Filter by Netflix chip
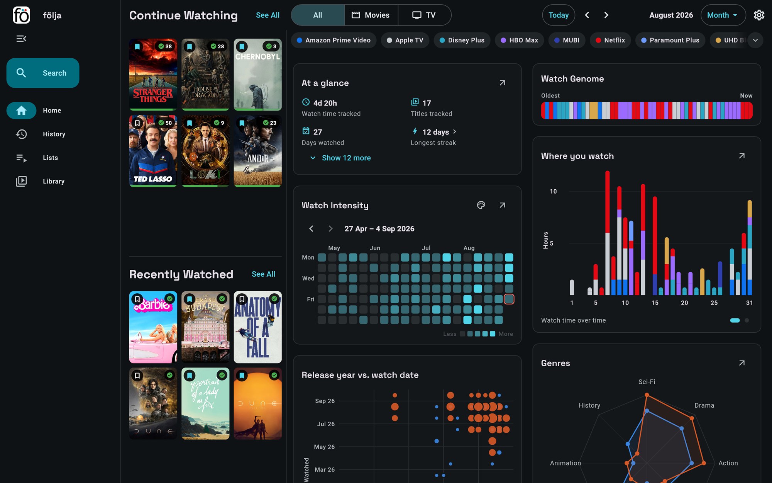772x483 pixels. tap(610, 40)
